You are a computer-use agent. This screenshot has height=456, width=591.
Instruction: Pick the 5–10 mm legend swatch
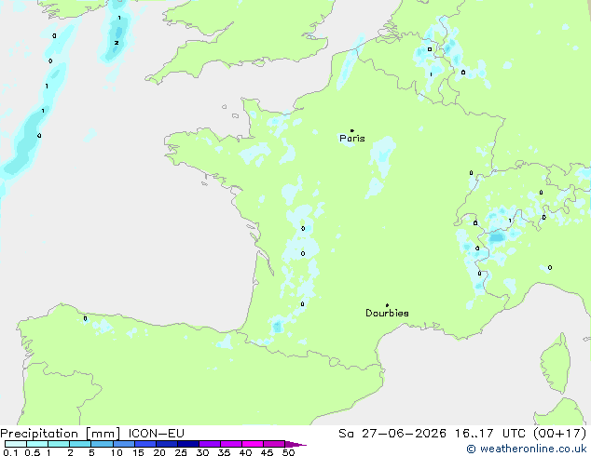pyautogui.click(x=102, y=444)
